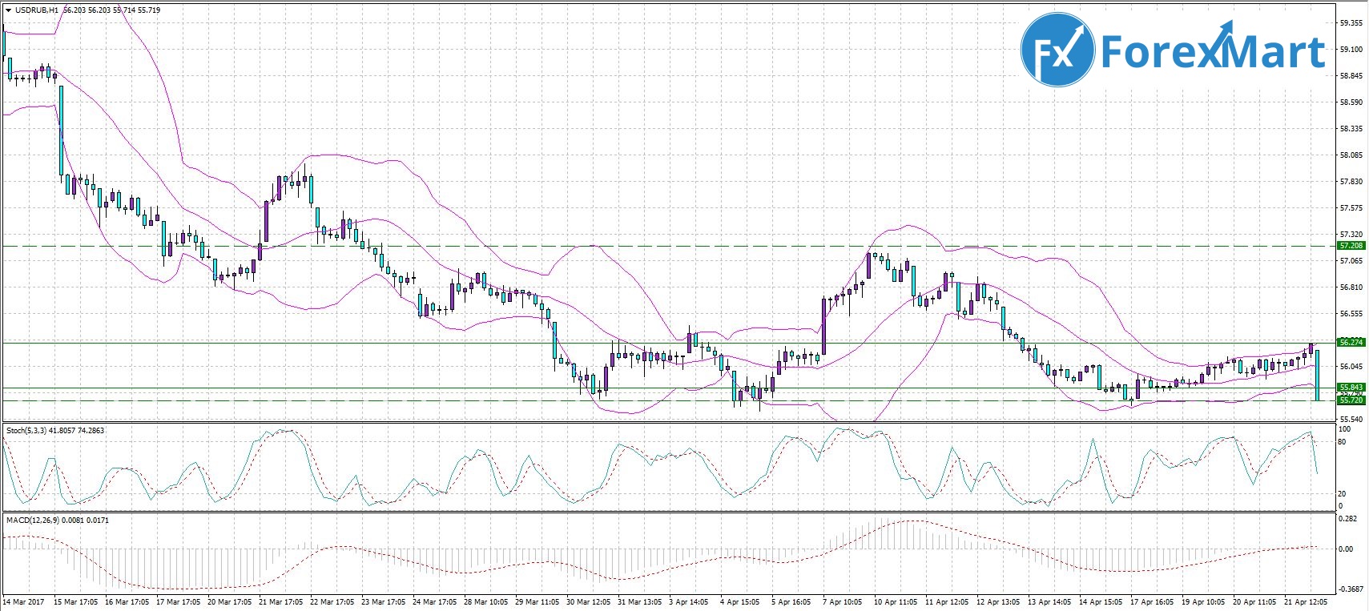Select the USDRUB,H1 chart symbol title

[x=37, y=10]
